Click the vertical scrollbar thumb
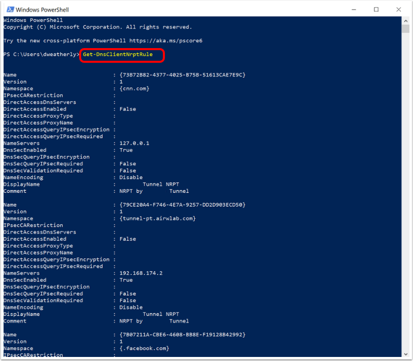413x361 pixels. click(405, 28)
